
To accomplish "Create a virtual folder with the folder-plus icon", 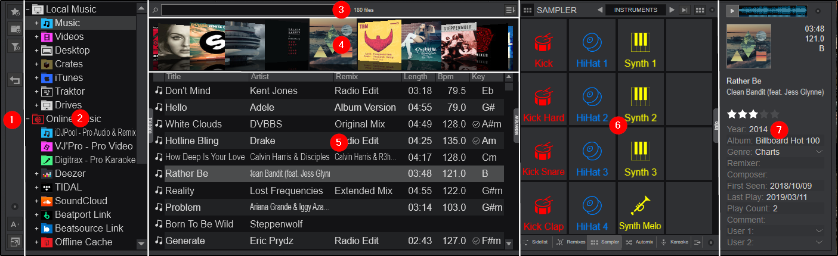I will pos(16,29).
